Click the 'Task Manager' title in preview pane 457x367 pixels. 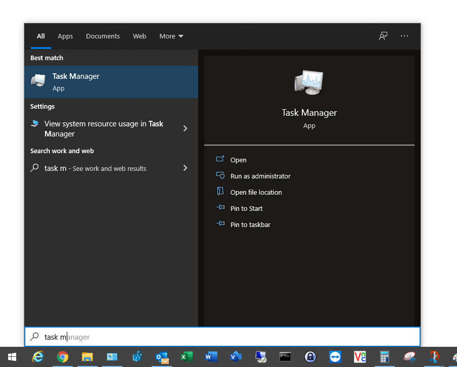click(x=309, y=113)
